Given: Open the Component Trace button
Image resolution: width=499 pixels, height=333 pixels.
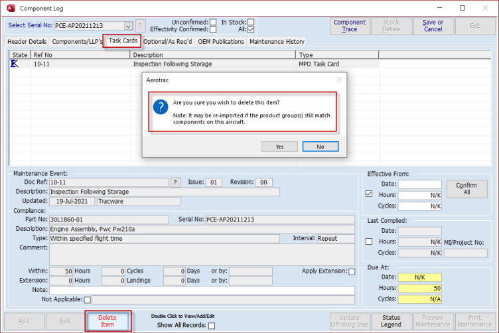Looking at the screenshot, I should pyautogui.click(x=349, y=26).
